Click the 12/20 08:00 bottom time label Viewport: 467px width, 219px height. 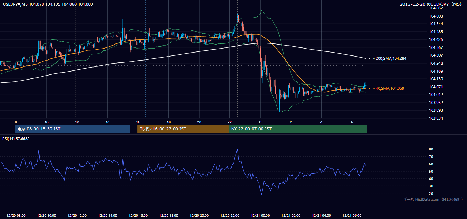coord(16,216)
